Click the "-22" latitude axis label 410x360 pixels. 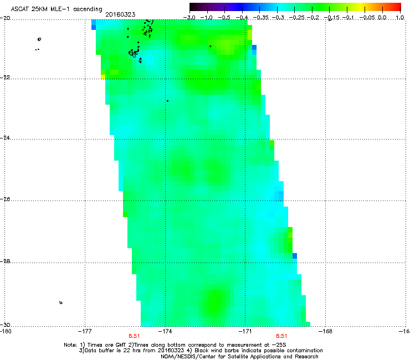tap(5, 78)
